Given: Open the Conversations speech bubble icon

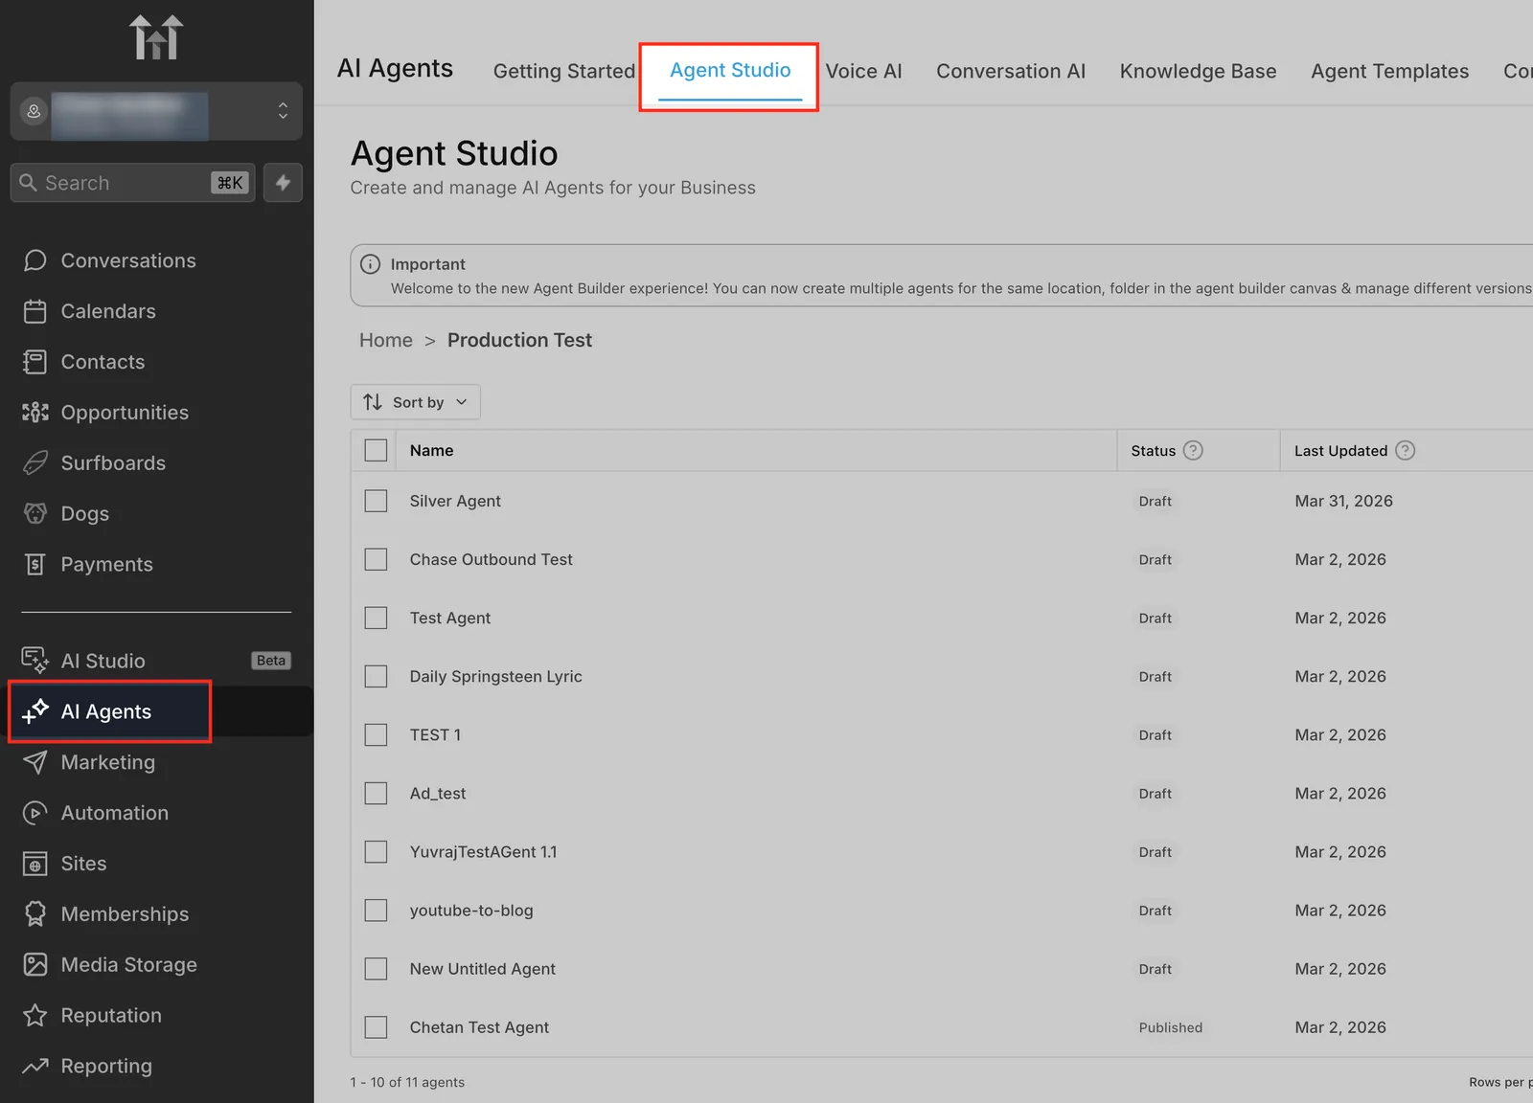Looking at the screenshot, I should tap(35, 260).
